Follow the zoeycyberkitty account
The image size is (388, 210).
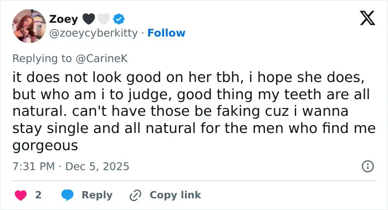(x=166, y=33)
